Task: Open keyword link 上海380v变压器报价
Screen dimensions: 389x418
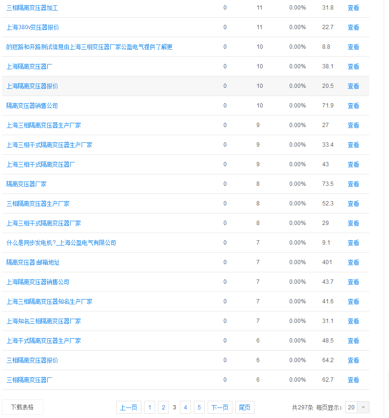Action: tap(33, 27)
